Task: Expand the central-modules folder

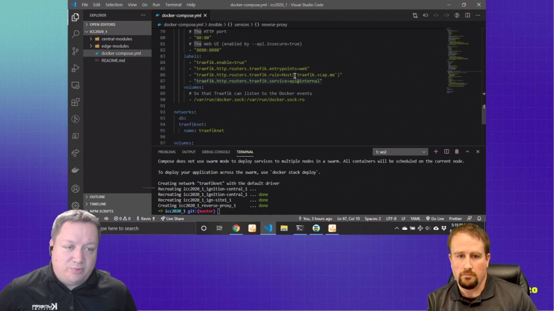Action: click(116, 39)
